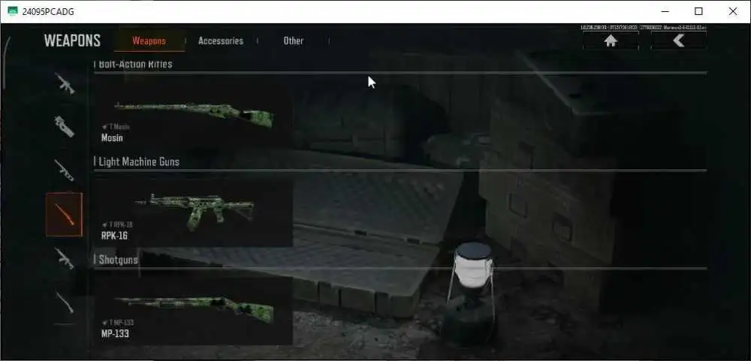Click the Light Machine Guns section header
Screen dimensions: 751x361
point(139,162)
